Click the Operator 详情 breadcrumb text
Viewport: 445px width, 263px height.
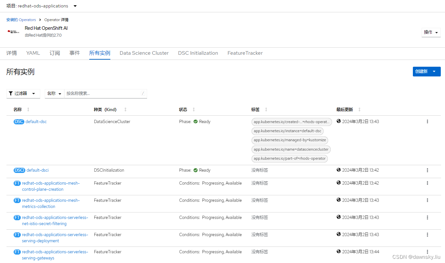pyautogui.click(x=56, y=20)
